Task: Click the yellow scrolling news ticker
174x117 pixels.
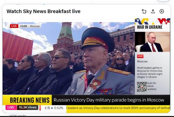Action: click(x=118, y=108)
